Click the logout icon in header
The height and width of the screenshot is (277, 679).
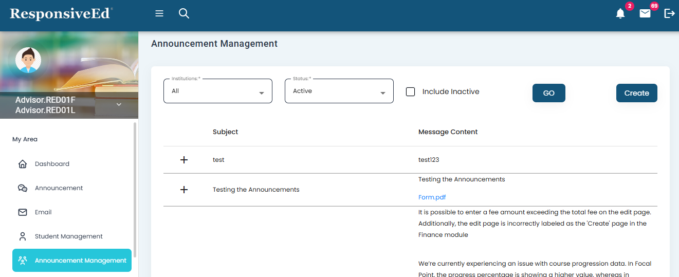(x=669, y=14)
